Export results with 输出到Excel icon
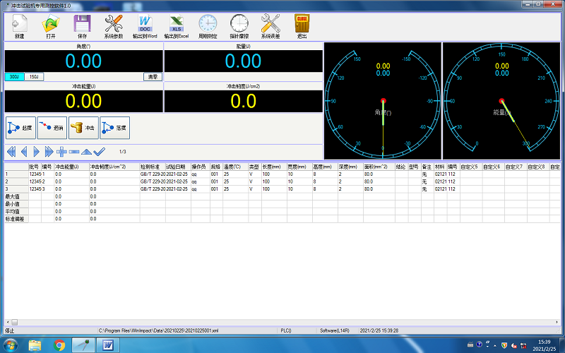The width and height of the screenshot is (565, 353). [176, 26]
